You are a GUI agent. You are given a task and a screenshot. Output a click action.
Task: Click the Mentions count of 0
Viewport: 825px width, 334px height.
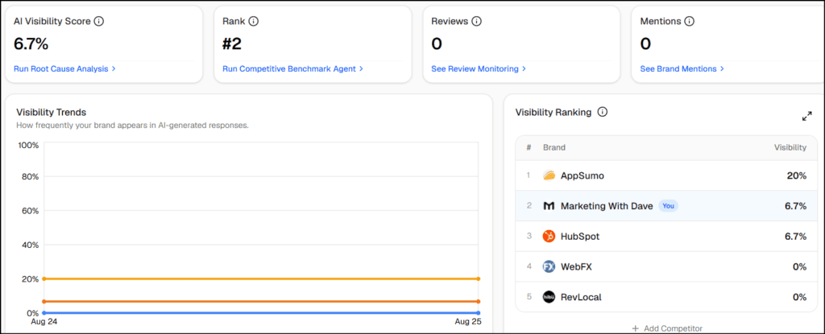pyautogui.click(x=645, y=44)
